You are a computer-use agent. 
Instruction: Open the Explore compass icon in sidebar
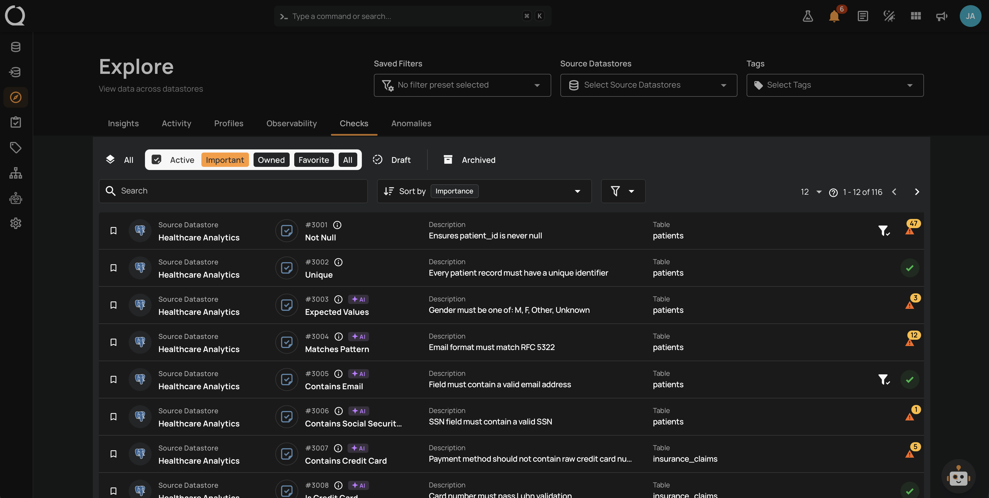[x=16, y=97]
